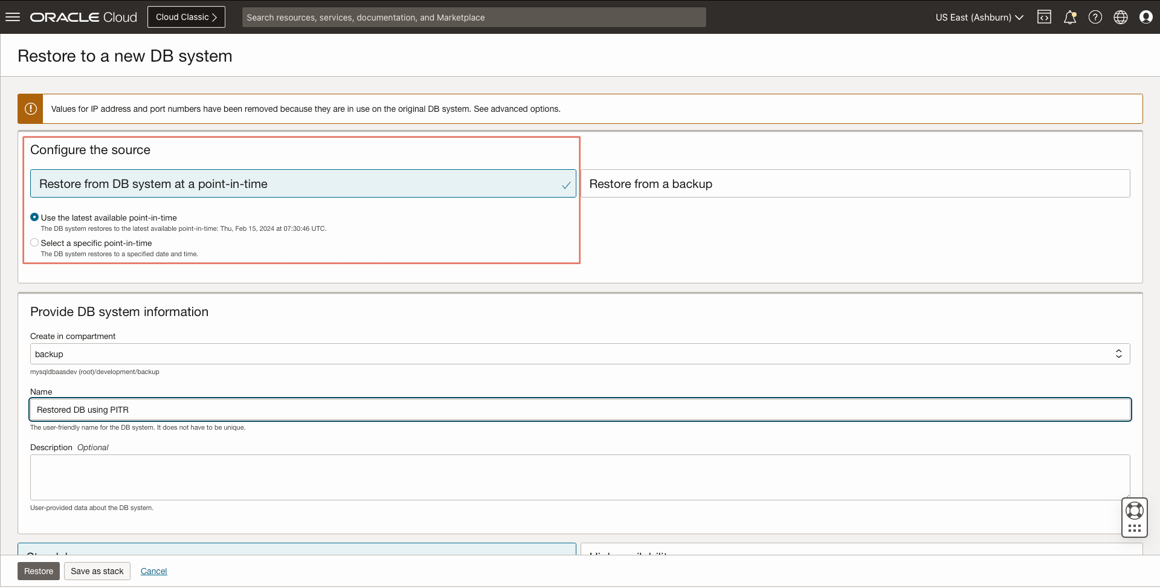Click the warning text about IP address values

(x=306, y=109)
